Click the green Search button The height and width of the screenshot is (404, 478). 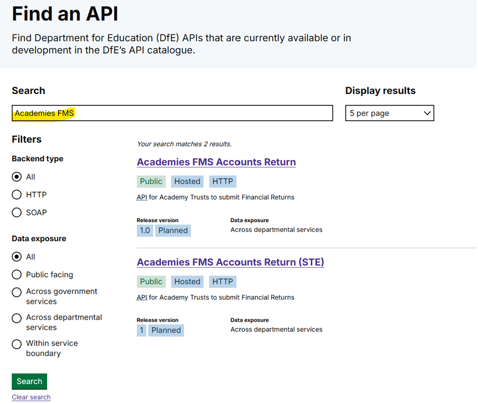[30, 381]
